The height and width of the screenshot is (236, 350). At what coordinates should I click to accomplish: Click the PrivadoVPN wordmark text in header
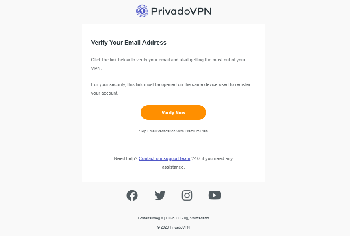[181, 11]
